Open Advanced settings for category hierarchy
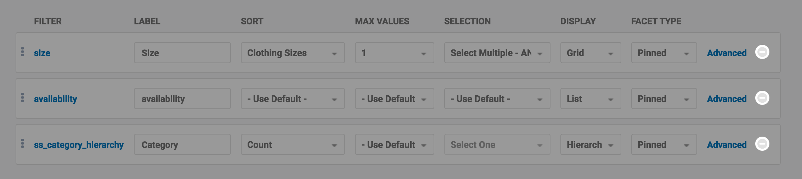 pos(727,145)
